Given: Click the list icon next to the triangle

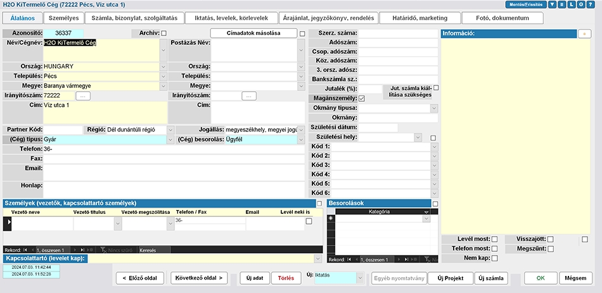Looking at the screenshot, I should (562, 4).
